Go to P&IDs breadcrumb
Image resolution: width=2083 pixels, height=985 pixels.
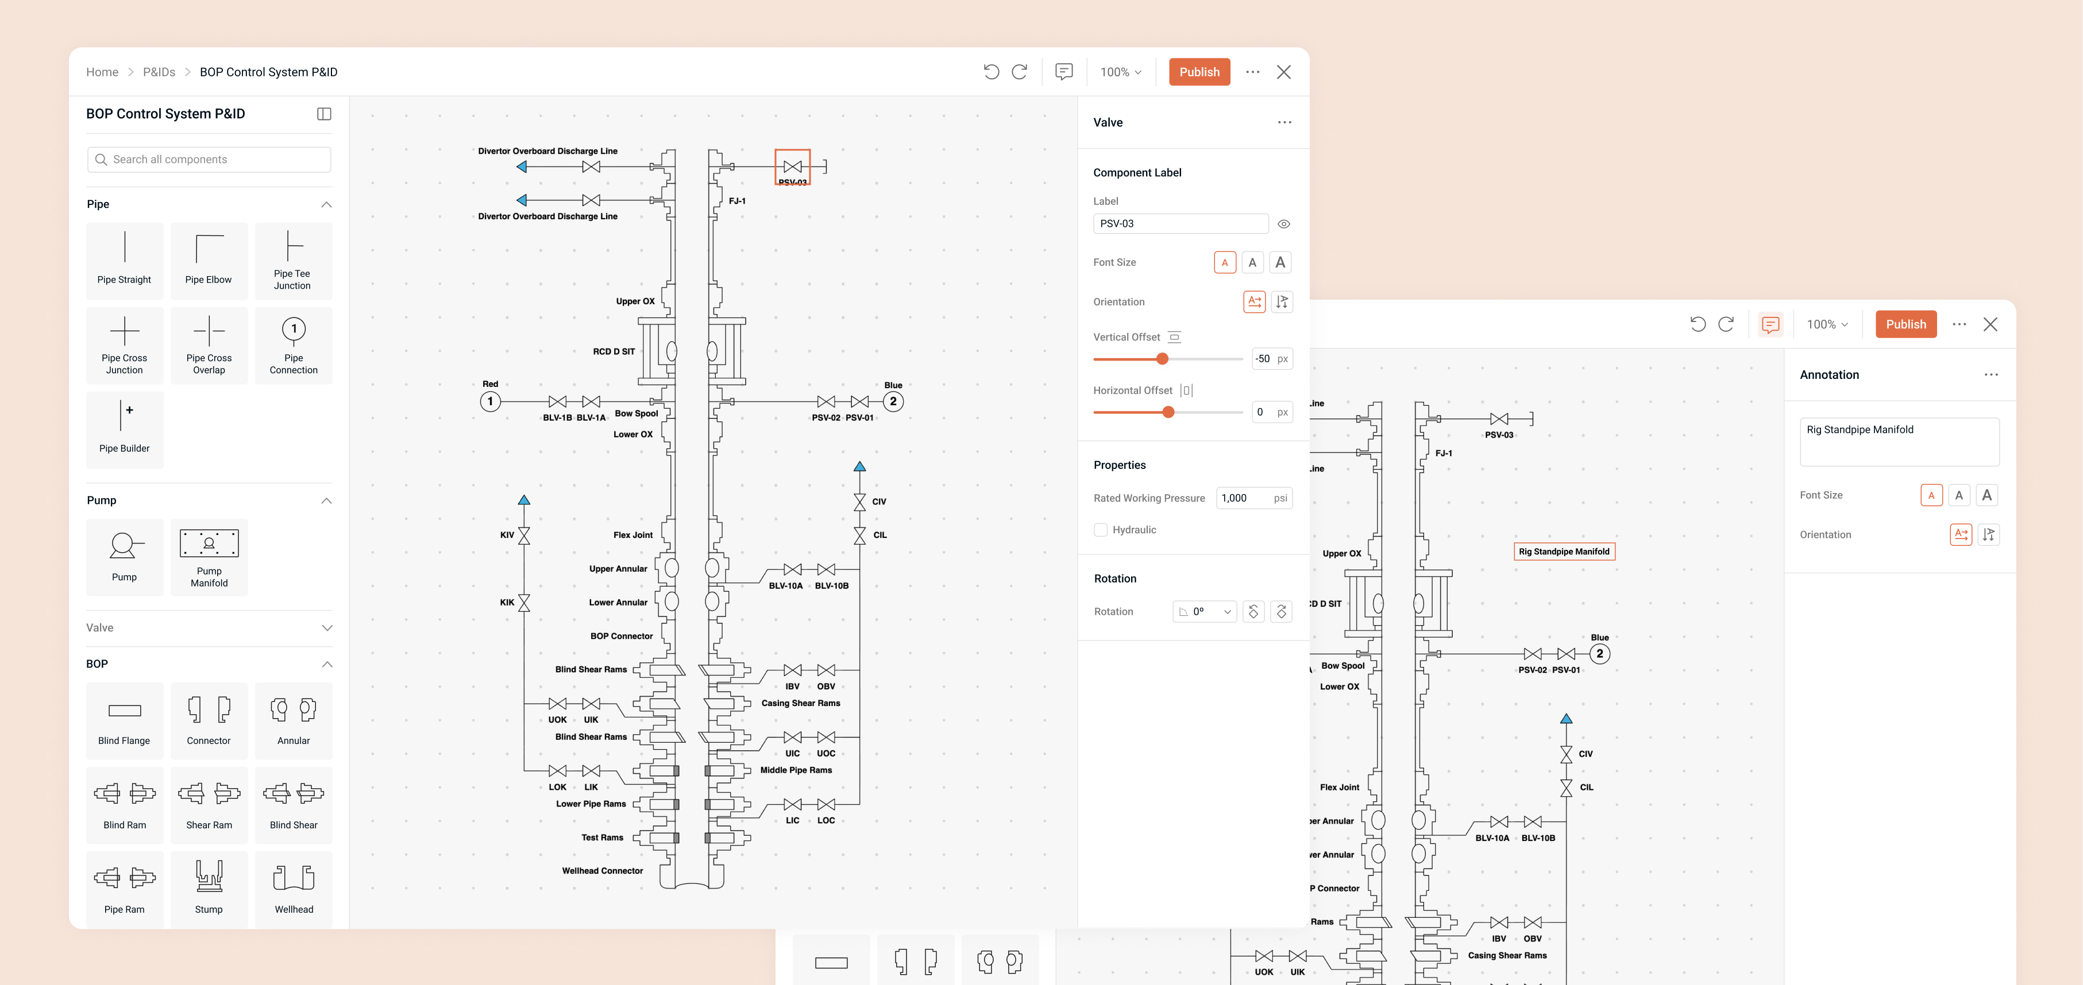coord(159,72)
